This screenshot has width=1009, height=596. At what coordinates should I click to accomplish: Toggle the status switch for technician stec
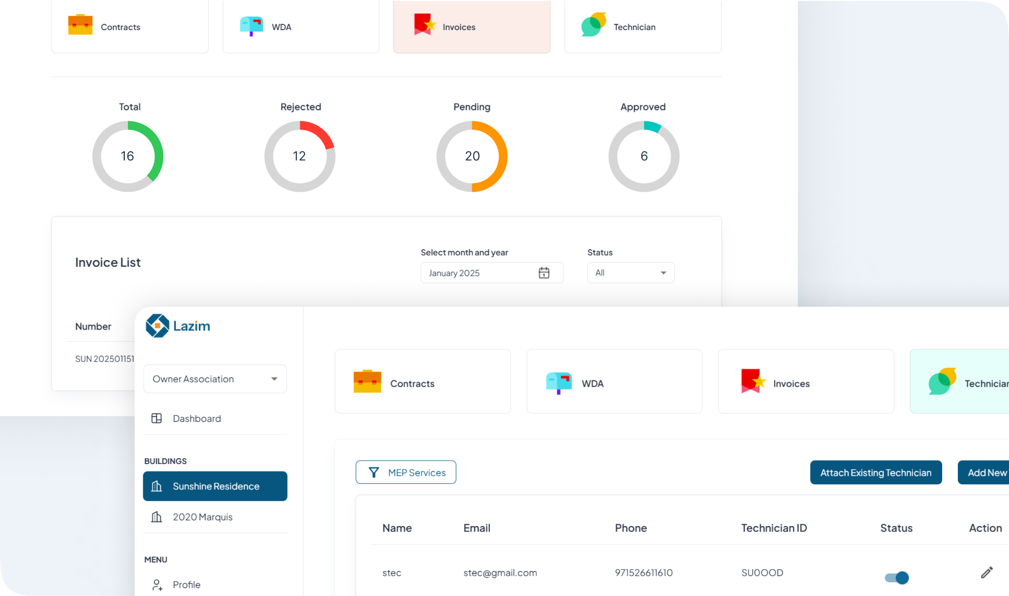(895, 578)
